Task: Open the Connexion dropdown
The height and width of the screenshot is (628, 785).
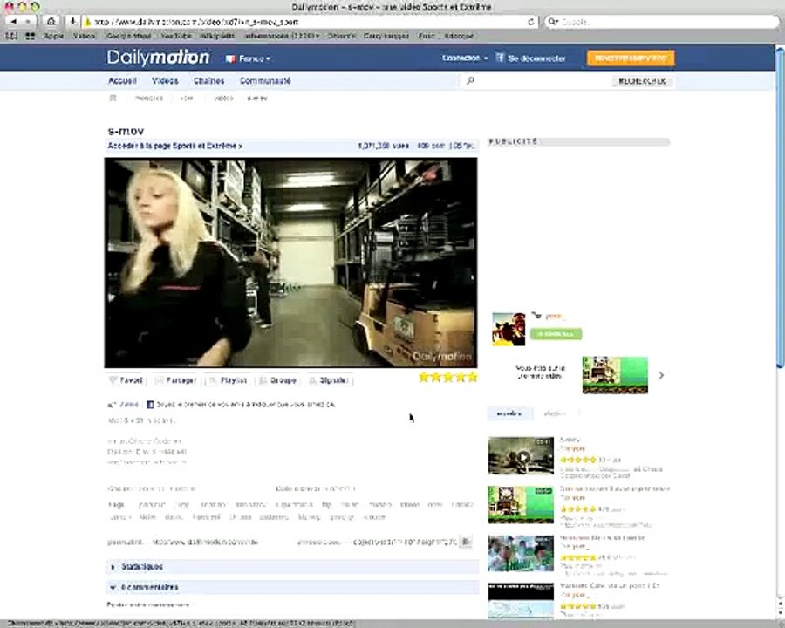Action: (465, 58)
